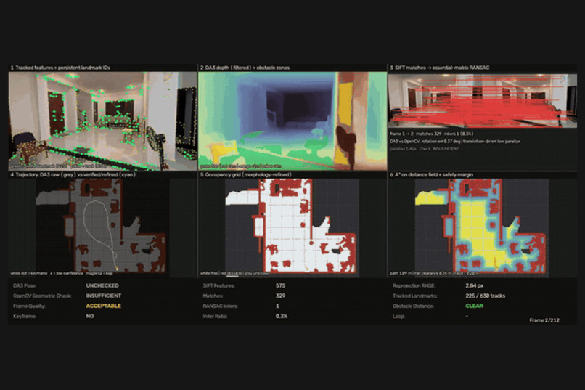Click title '6 A* on distance field + safety margin'
Screen dimensions: 585x390
click(x=431, y=174)
